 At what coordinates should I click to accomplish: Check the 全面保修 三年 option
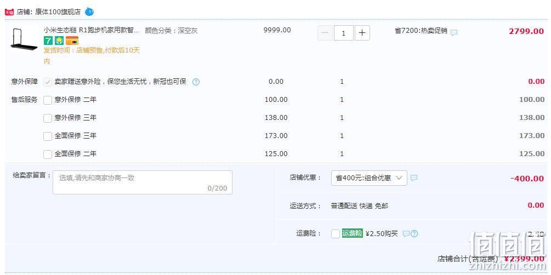[x=48, y=136]
